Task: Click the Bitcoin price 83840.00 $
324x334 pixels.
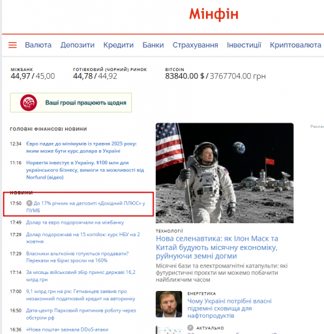Action: pos(184,76)
